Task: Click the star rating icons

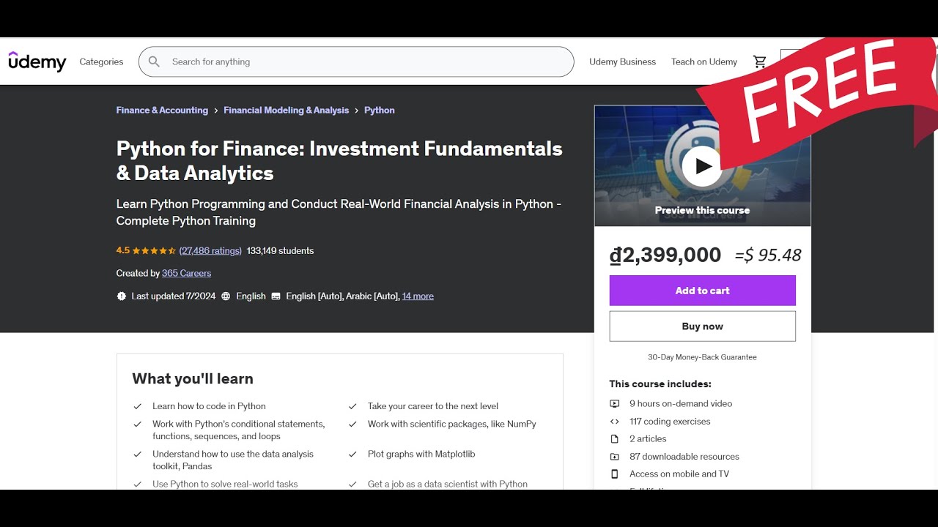Action: tap(154, 250)
